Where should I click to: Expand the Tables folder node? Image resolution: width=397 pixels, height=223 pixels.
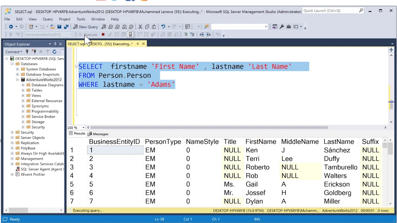coord(23,90)
